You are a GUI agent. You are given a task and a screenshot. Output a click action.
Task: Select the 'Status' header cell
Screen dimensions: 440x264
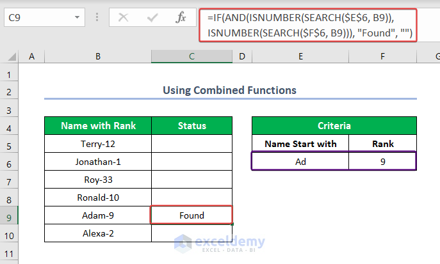pyautogui.click(x=192, y=126)
